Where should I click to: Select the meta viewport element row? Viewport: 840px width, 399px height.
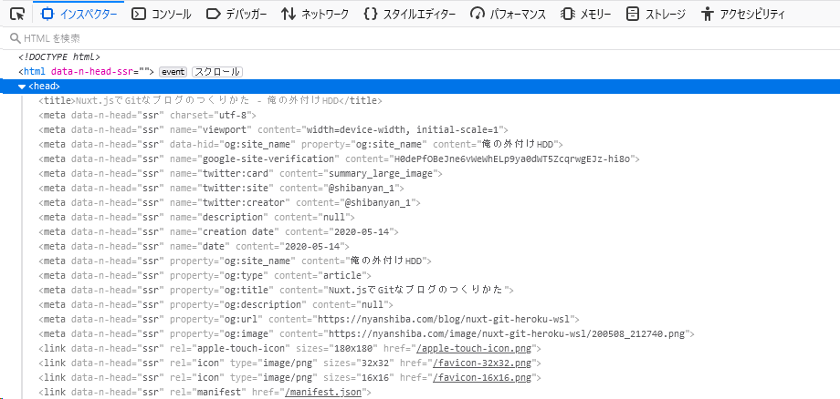click(273, 130)
